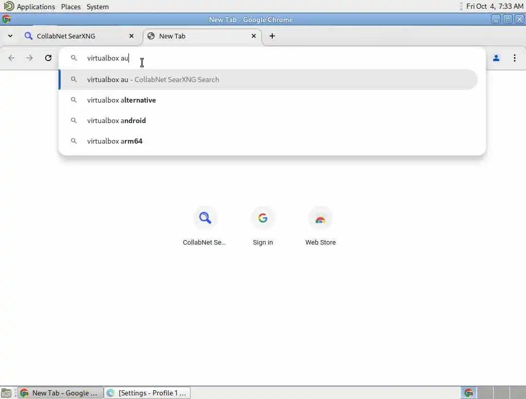Click the Chrome icon in the bottom-right workspace switcher

pos(468,393)
